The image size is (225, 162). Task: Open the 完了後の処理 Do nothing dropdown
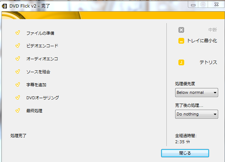(x=196, y=114)
